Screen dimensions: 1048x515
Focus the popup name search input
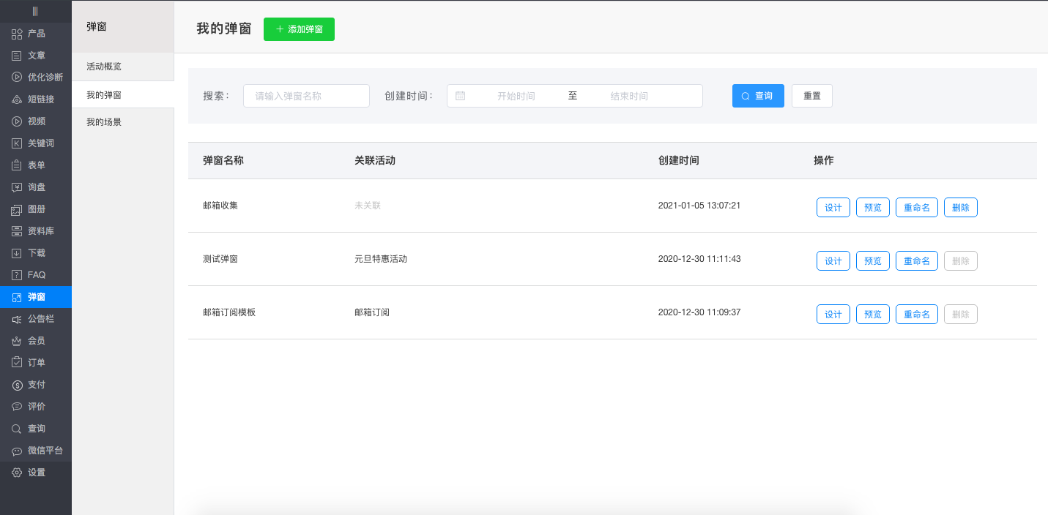[x=306, y=96]
